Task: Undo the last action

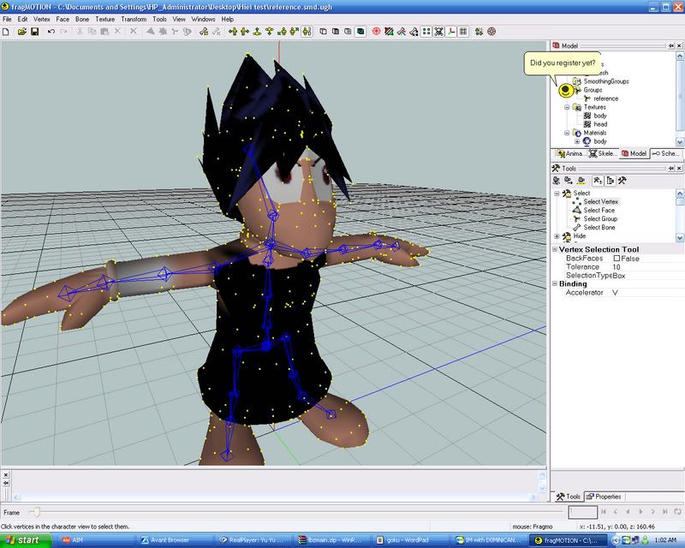Action: 51,32
